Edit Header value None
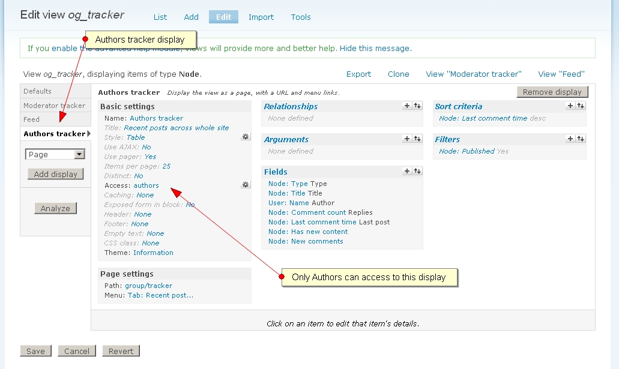Image resolution: width=619 pixels, height=369 pixels. pos(142,214)
